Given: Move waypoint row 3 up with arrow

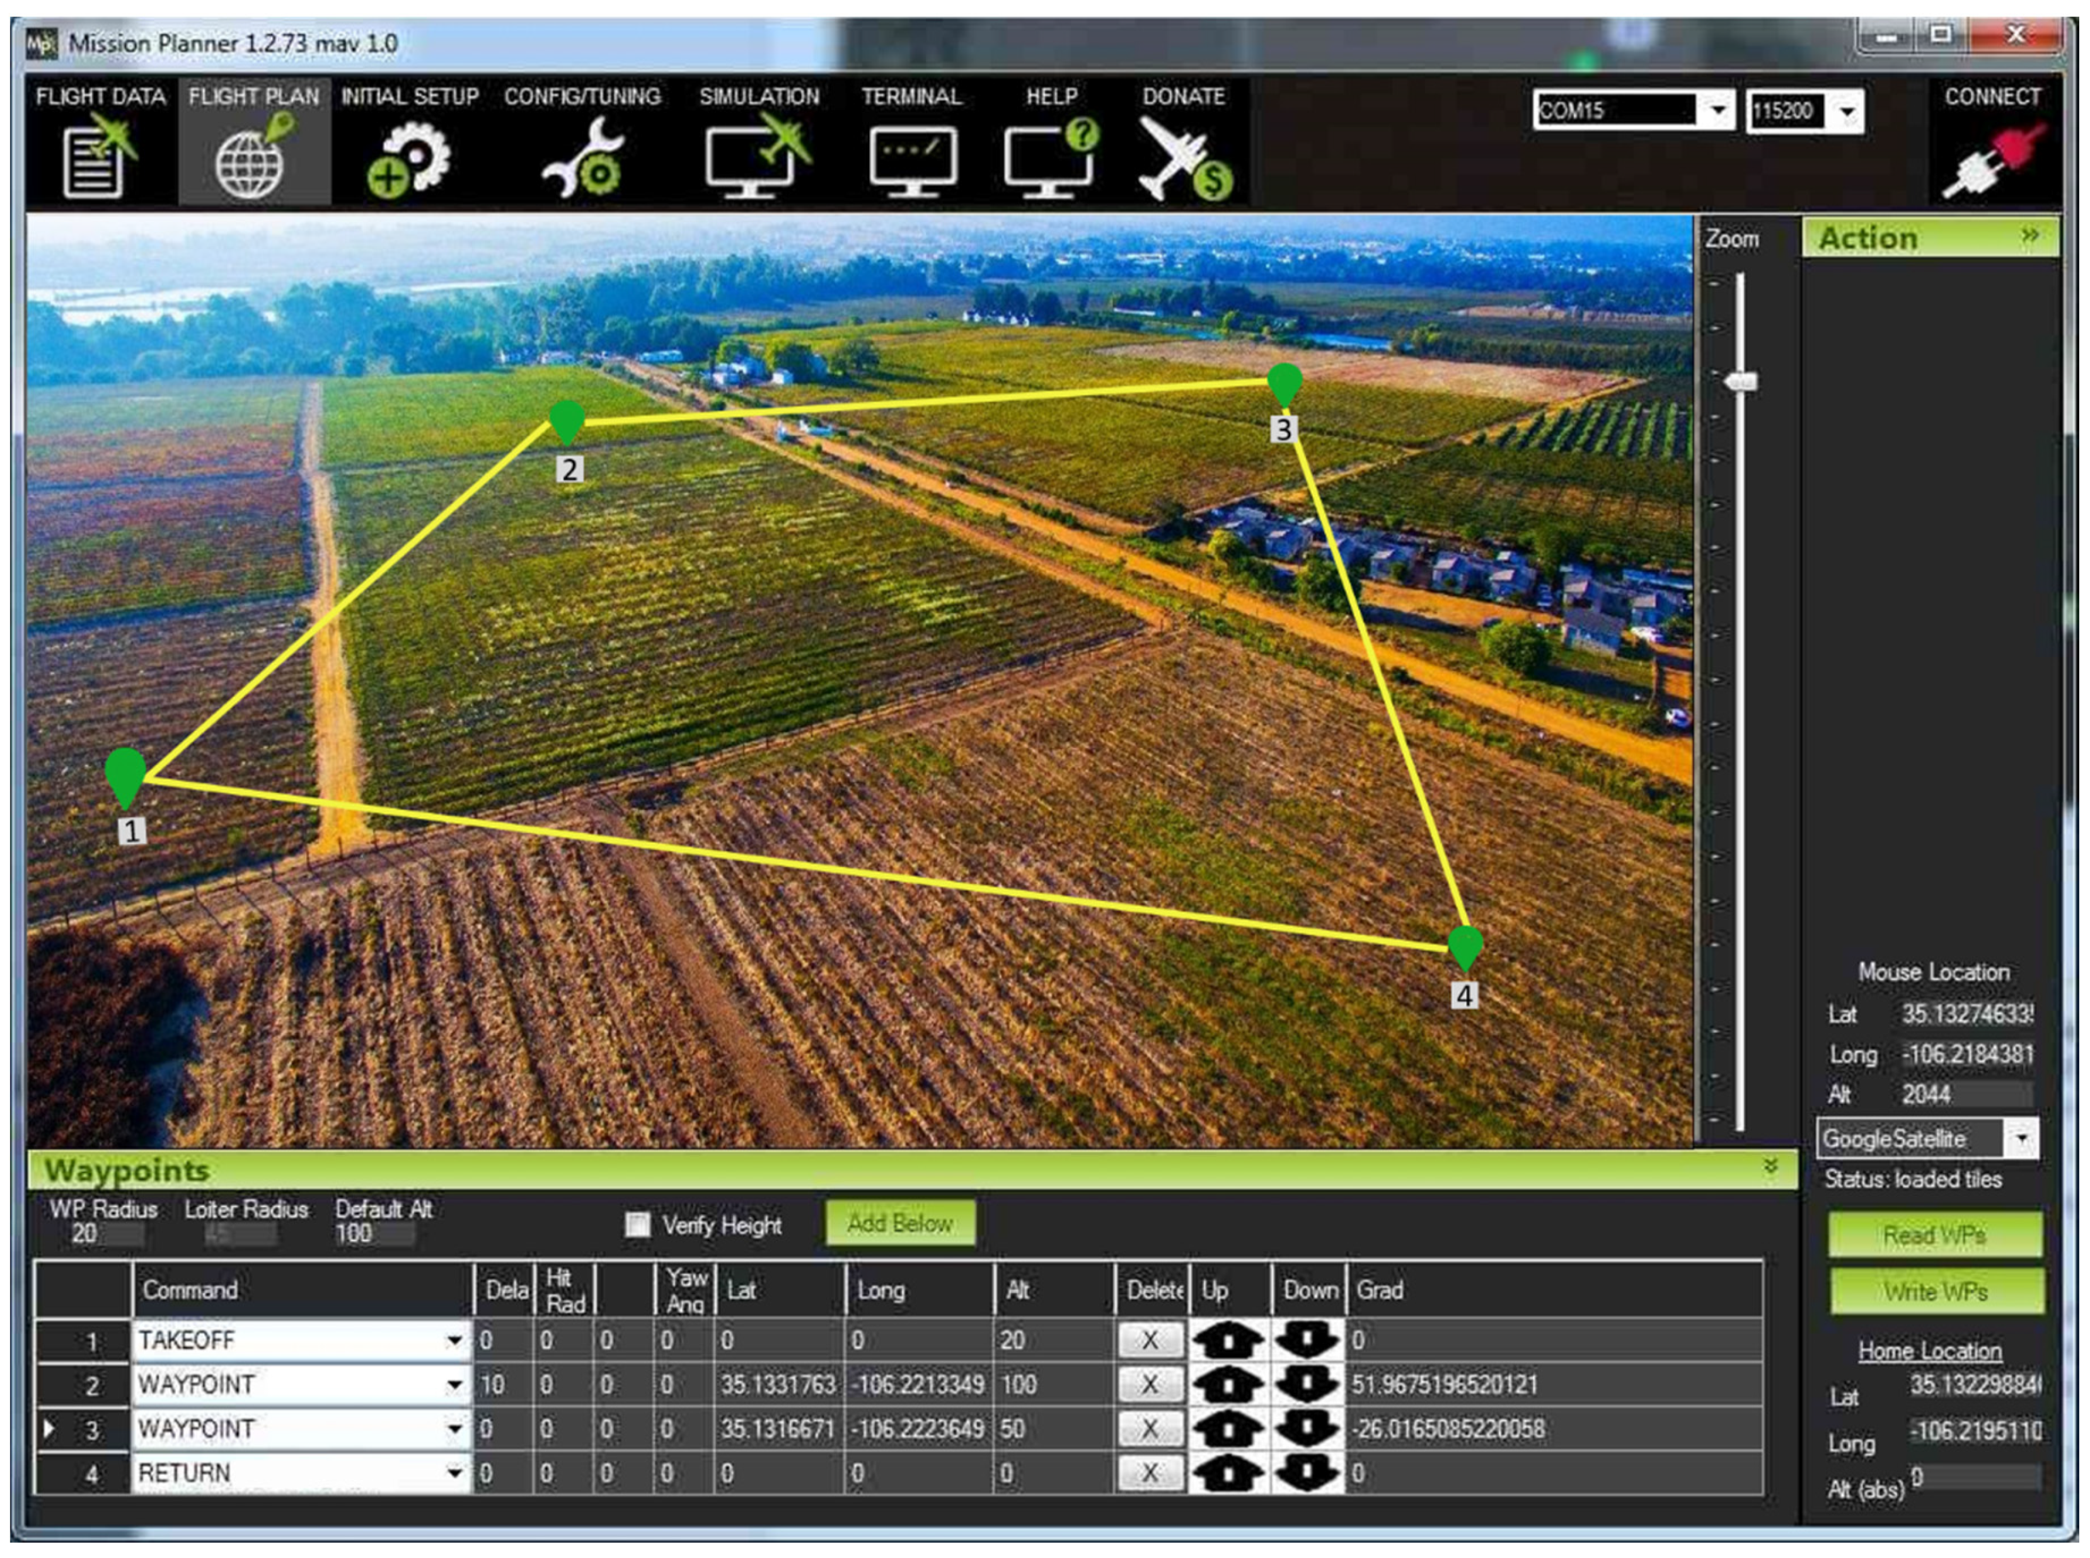Looking at the screenshot, I should [1228, 1428].
